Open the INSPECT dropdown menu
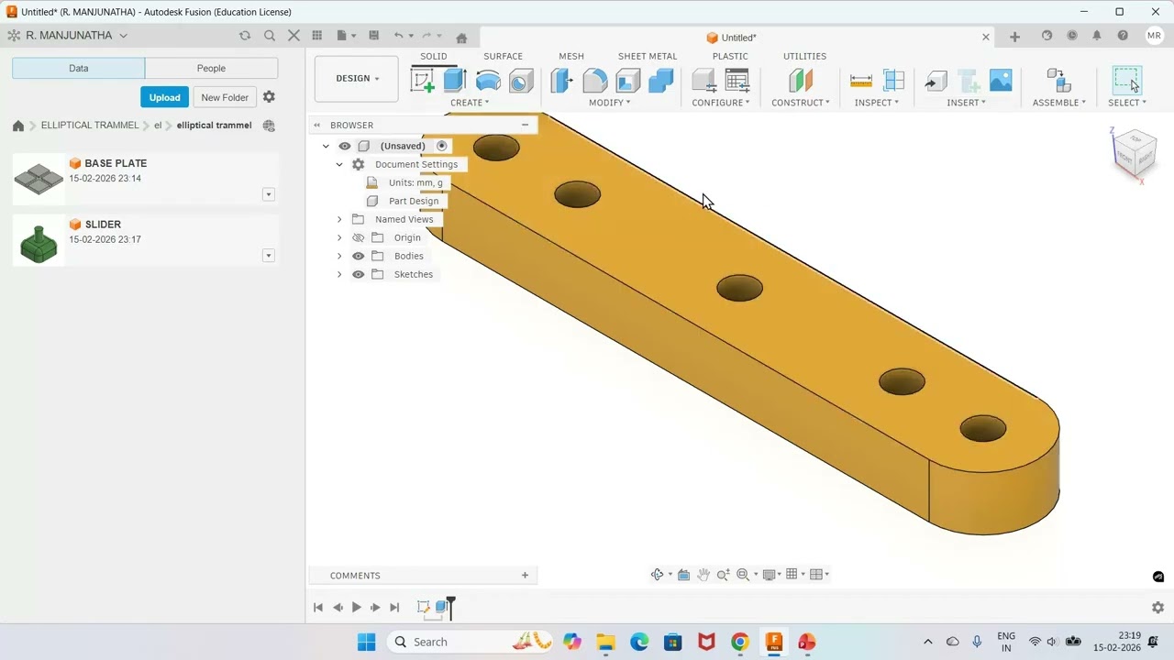Viewport: 1174px width, 660px height. click(x=877, y=103)
